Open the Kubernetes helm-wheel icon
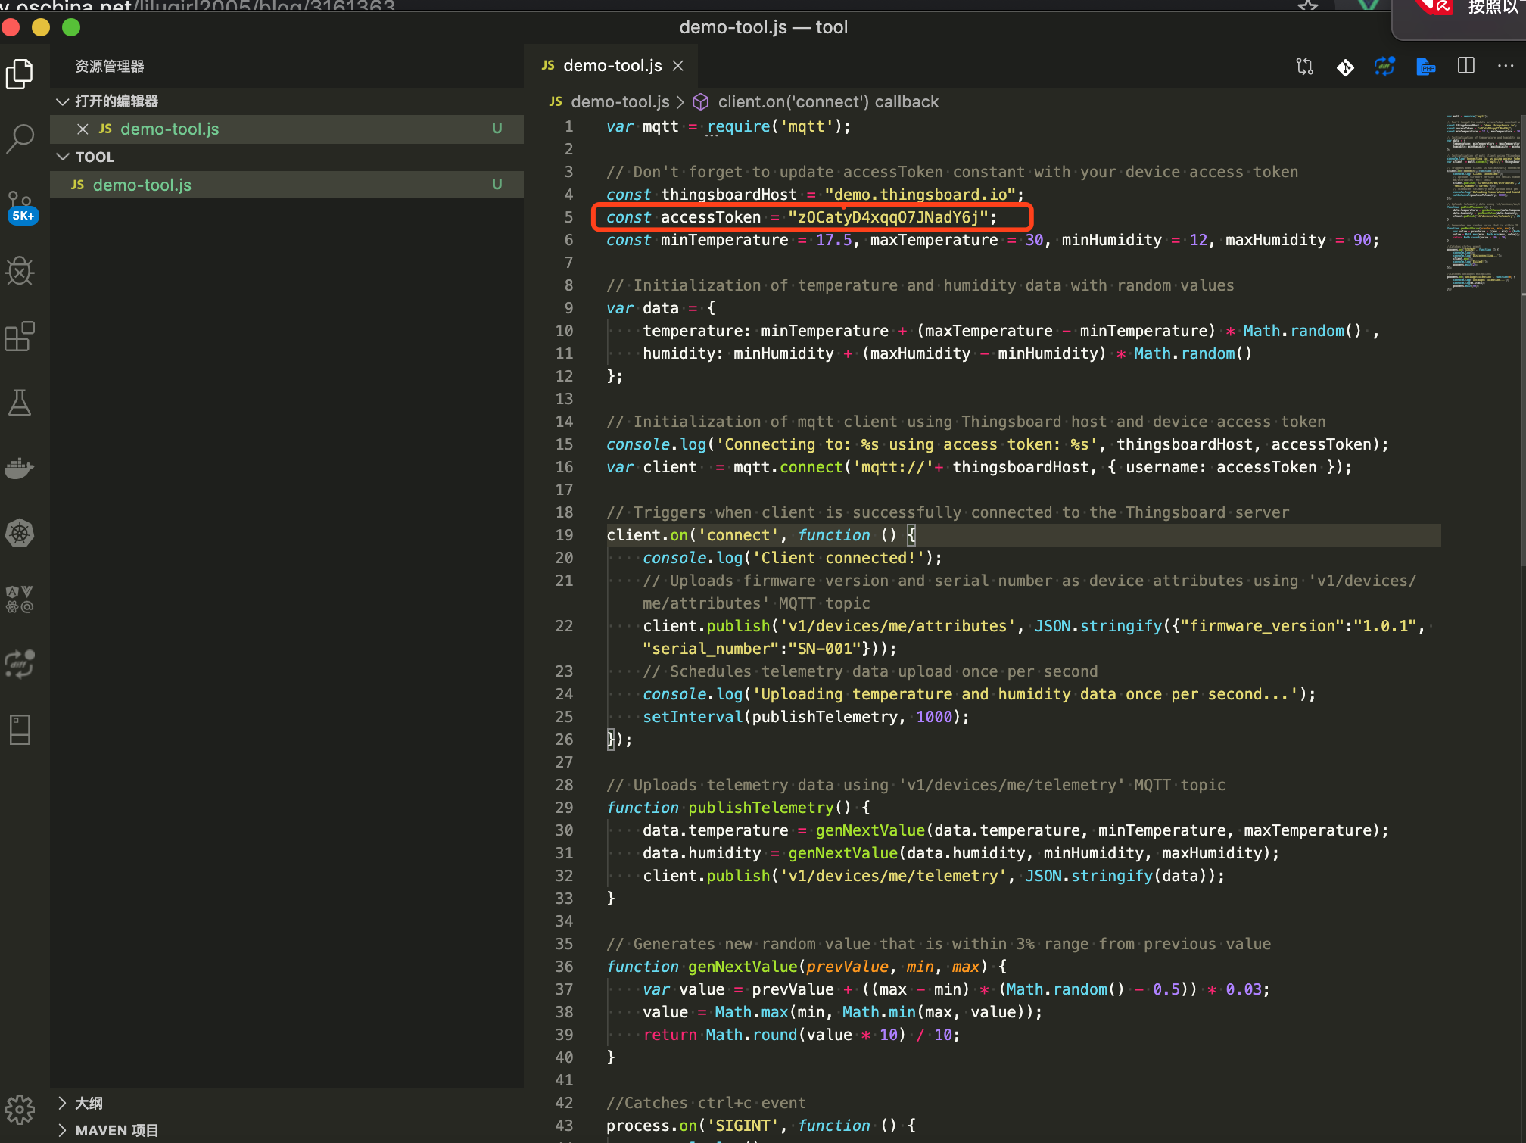Screen dimensions: 1526x1143 [x=20, y=534]
